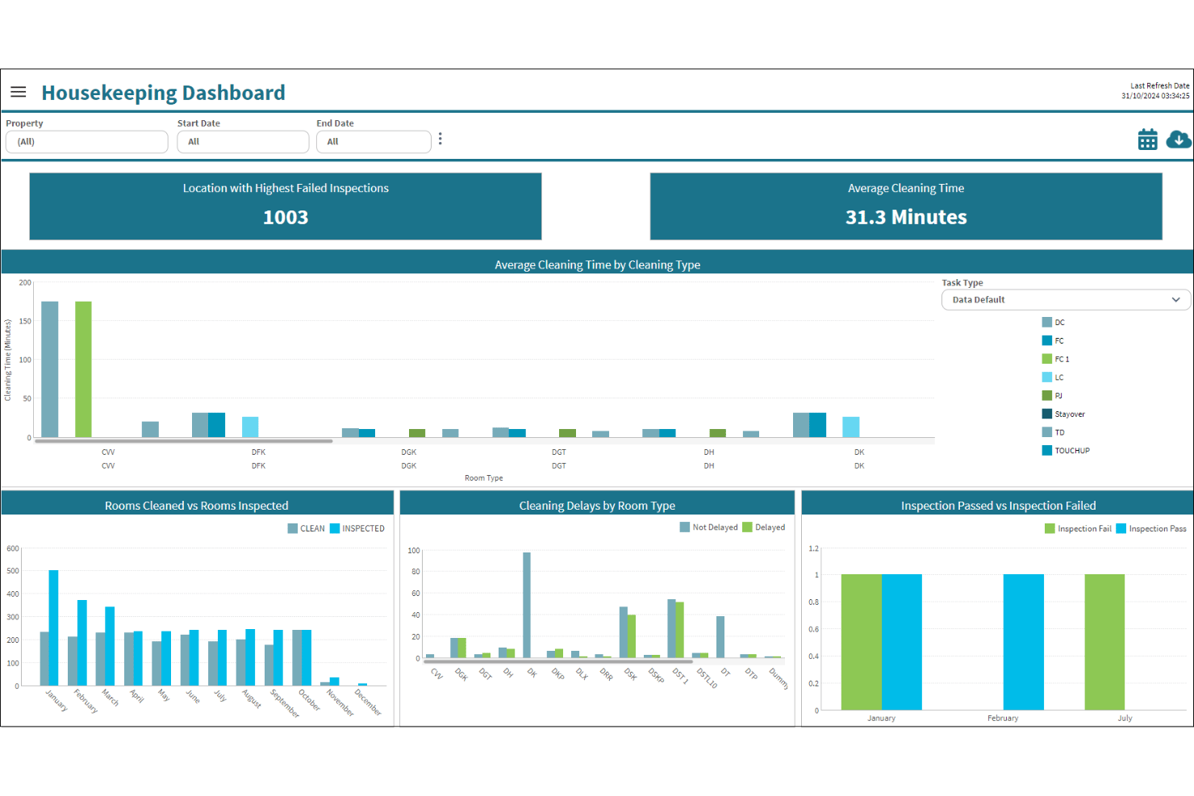The width and height of the screenshot is (1194, 796).
Task: Click the TD legend swatch
Action: tap(1047, 432)
